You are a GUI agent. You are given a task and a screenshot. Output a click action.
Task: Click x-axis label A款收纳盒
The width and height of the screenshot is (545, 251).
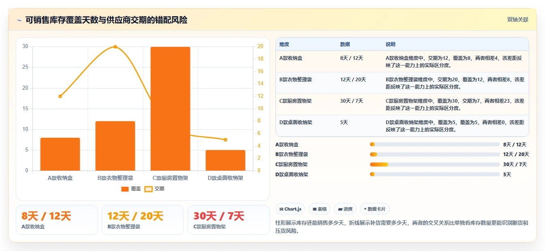(x=60, y=178)
